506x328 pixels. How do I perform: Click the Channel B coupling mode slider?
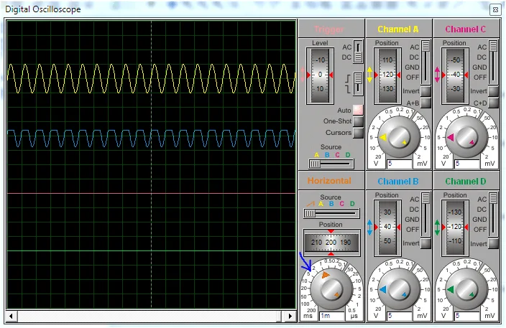tap(426, 214)
